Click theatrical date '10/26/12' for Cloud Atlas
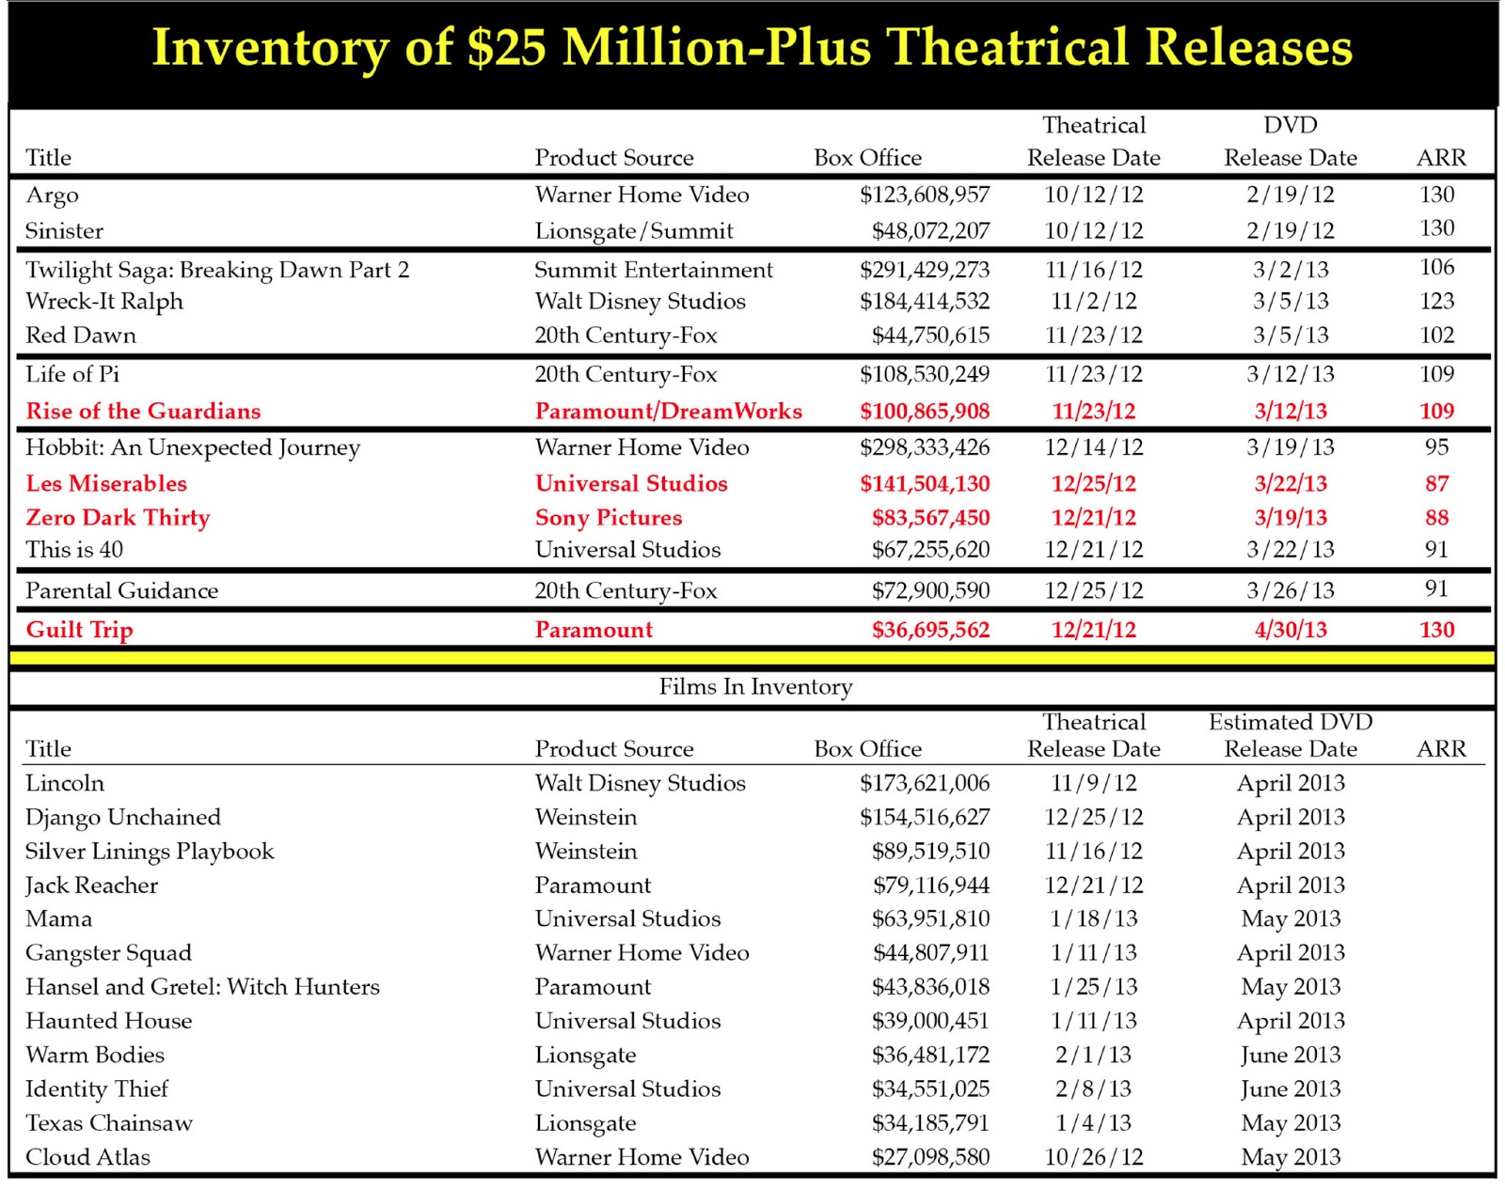Viewport: 1505px width, 1191px height. 1094,1157
